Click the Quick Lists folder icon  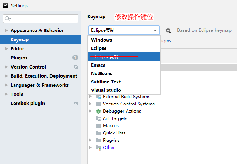point(98,133)
